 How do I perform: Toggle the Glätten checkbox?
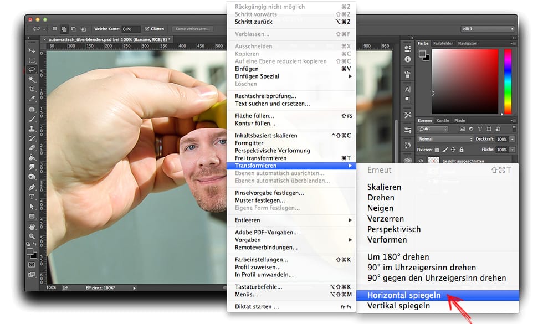(147, 29)
